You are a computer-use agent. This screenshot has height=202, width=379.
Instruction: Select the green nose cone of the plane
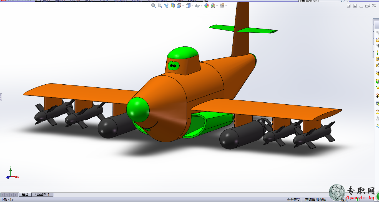[x=138, y=110]
